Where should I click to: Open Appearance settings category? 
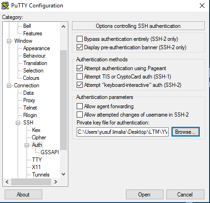(37, 48)
